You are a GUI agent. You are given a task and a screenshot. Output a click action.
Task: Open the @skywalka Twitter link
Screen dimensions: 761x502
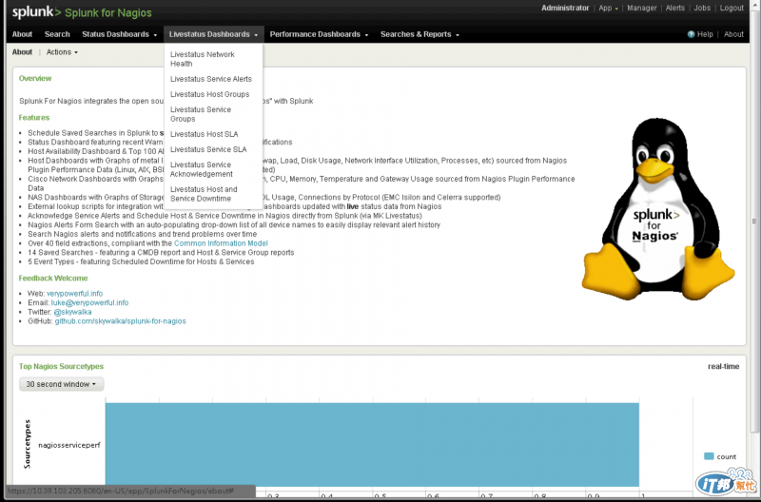72,312
